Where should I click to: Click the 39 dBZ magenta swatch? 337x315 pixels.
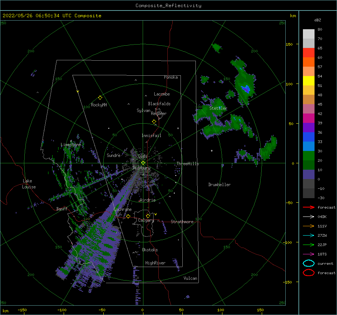[x=309, y=118]
